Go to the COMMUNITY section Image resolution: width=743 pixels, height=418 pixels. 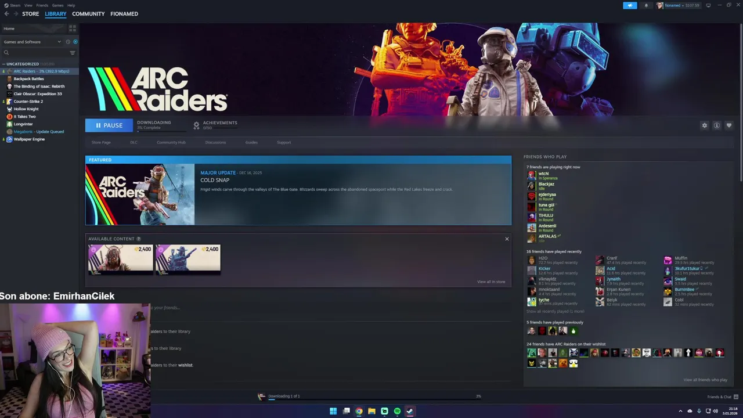pos(88,14)
